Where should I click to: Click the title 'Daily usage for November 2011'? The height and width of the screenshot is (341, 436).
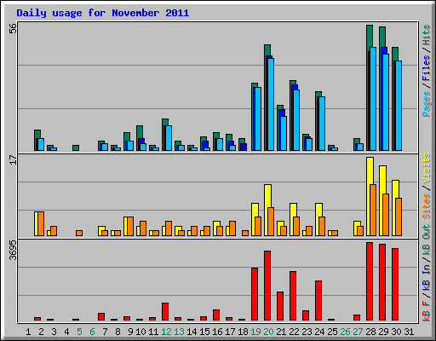tap(103, 13)
